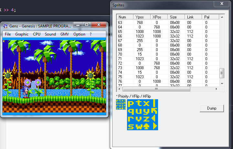Click the Sonic icon in Gens title bar
This screenshot has height=149, width=233.
[5, 26]
